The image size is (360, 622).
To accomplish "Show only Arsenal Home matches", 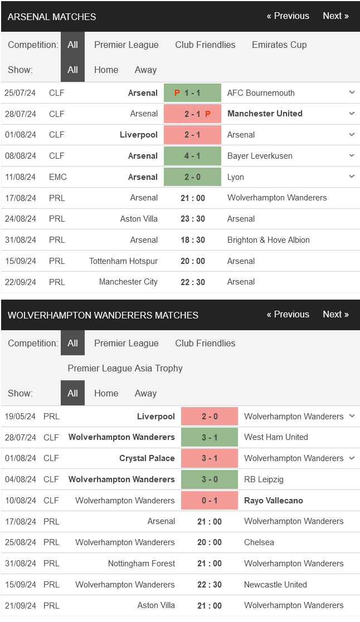I will [106, 70].
